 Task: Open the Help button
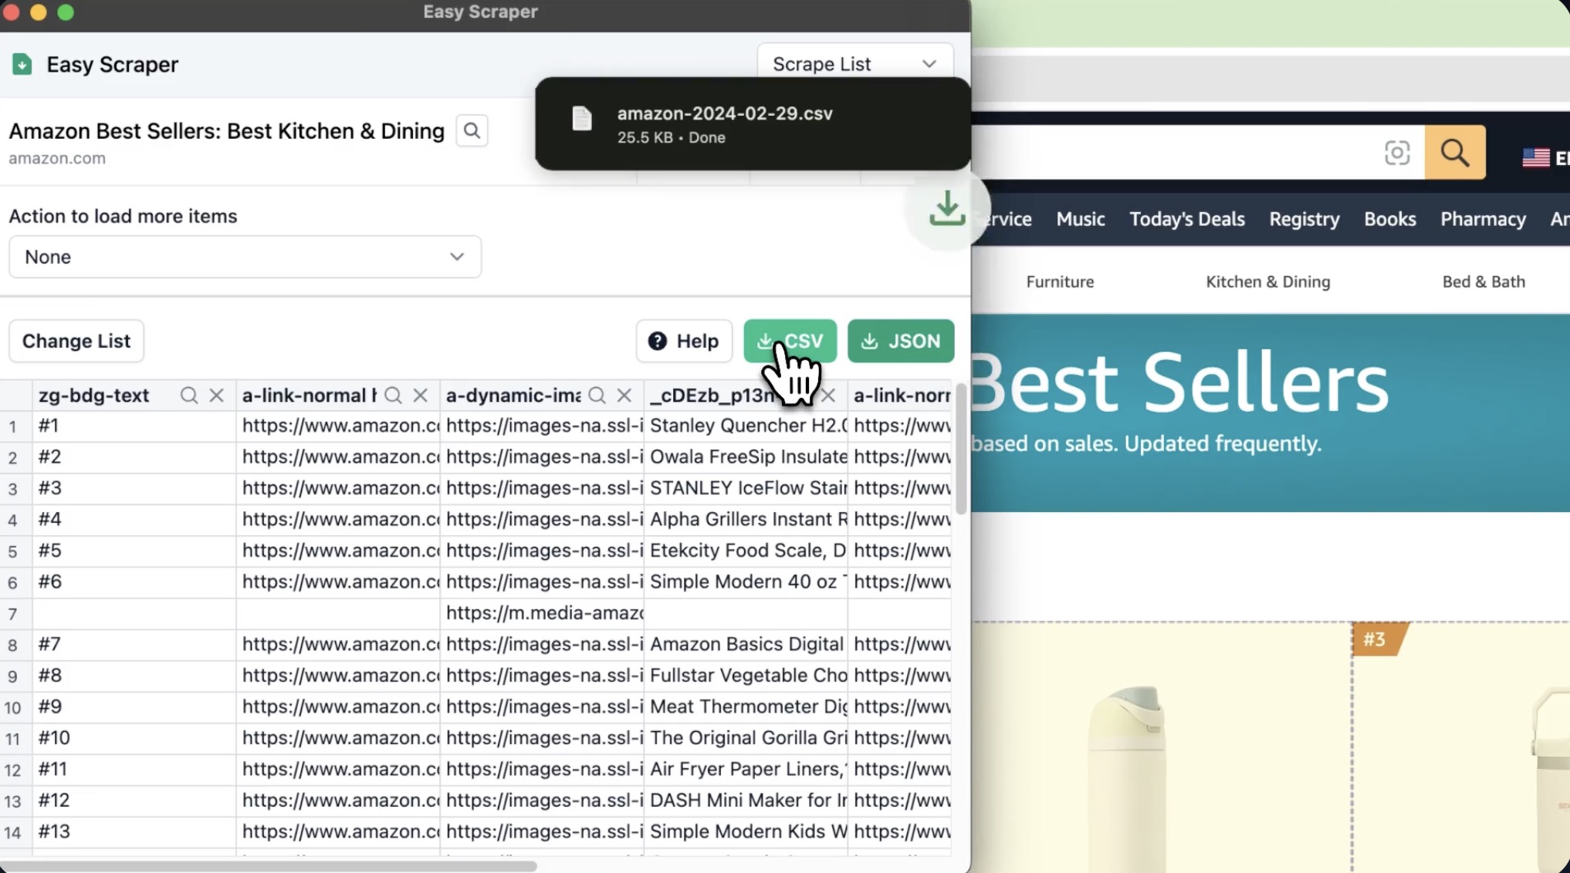pos(683,341)
